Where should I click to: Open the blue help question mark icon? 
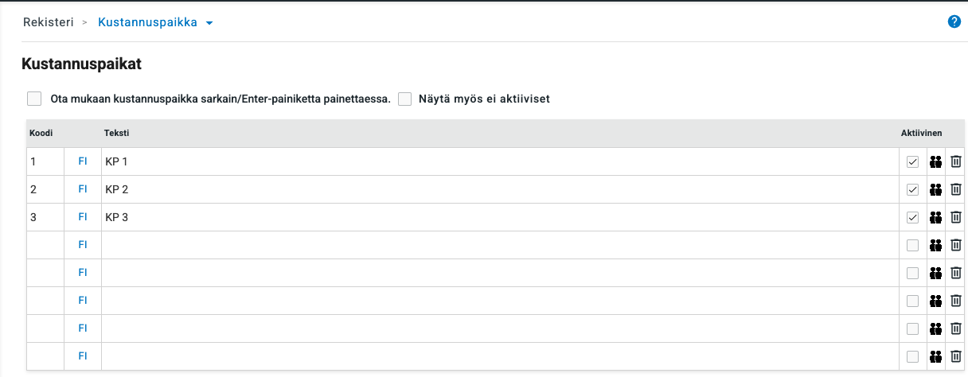coord(954,22)
